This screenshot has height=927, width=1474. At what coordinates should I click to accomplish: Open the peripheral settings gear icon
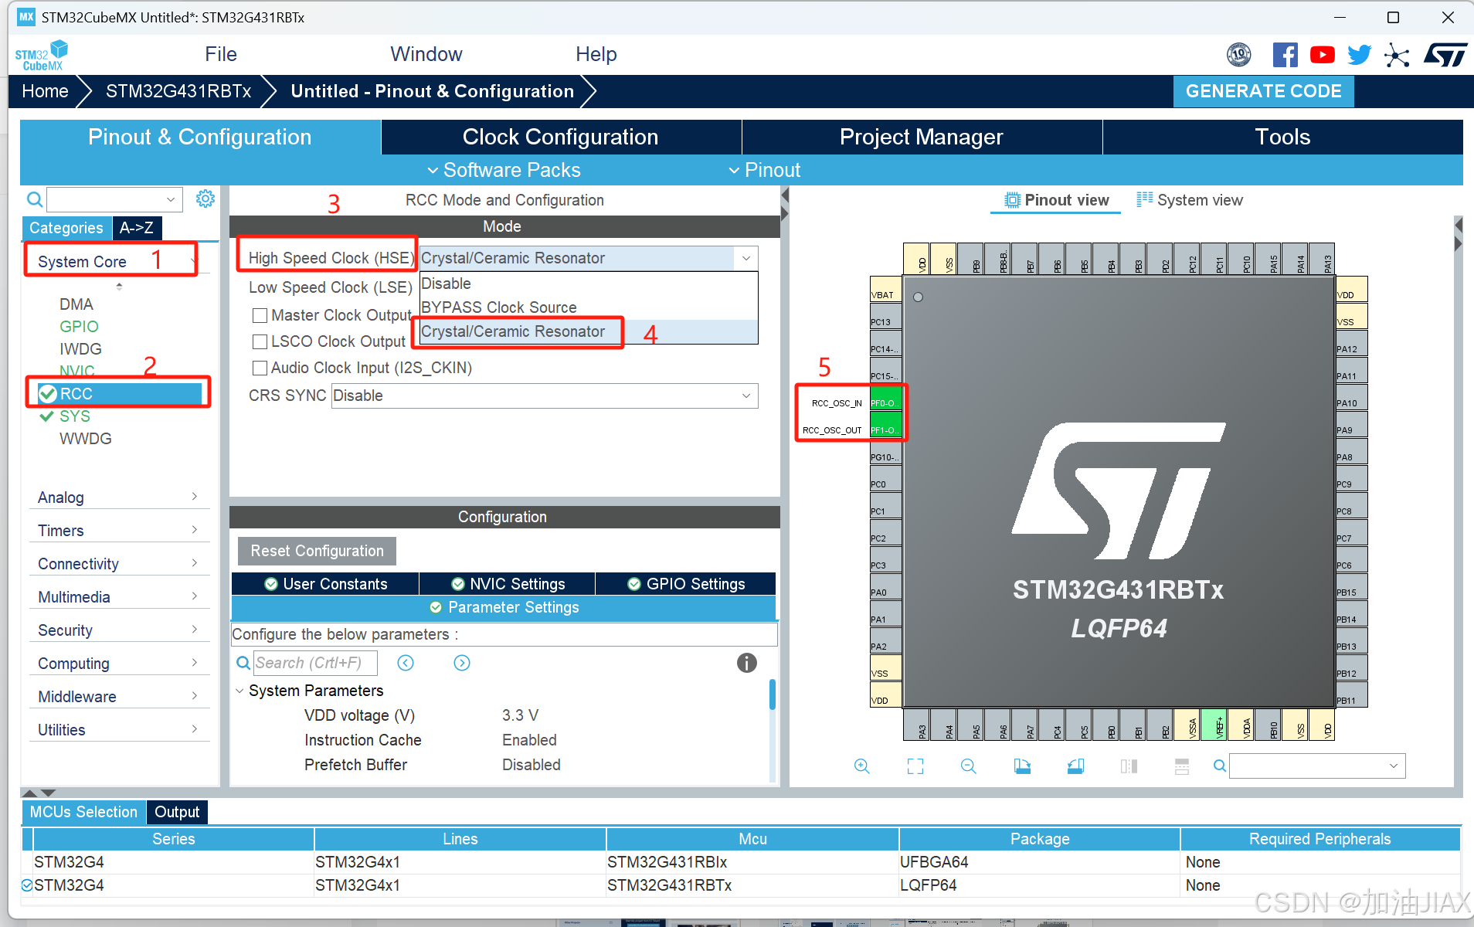pos(205,199)
